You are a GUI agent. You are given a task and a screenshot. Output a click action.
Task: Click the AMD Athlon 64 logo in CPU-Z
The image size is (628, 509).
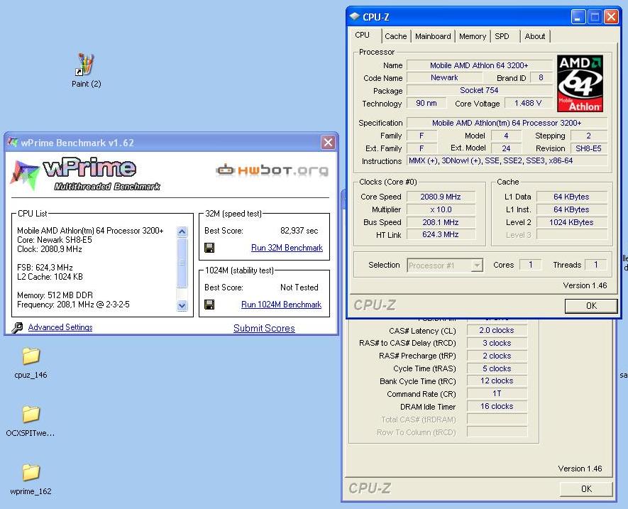(580, 83)
